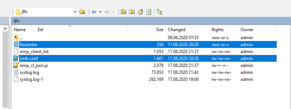Screen dimensions: 291x109
Task: Expand the forward history dropdown arrow
Action: click(x=113, y=12)
